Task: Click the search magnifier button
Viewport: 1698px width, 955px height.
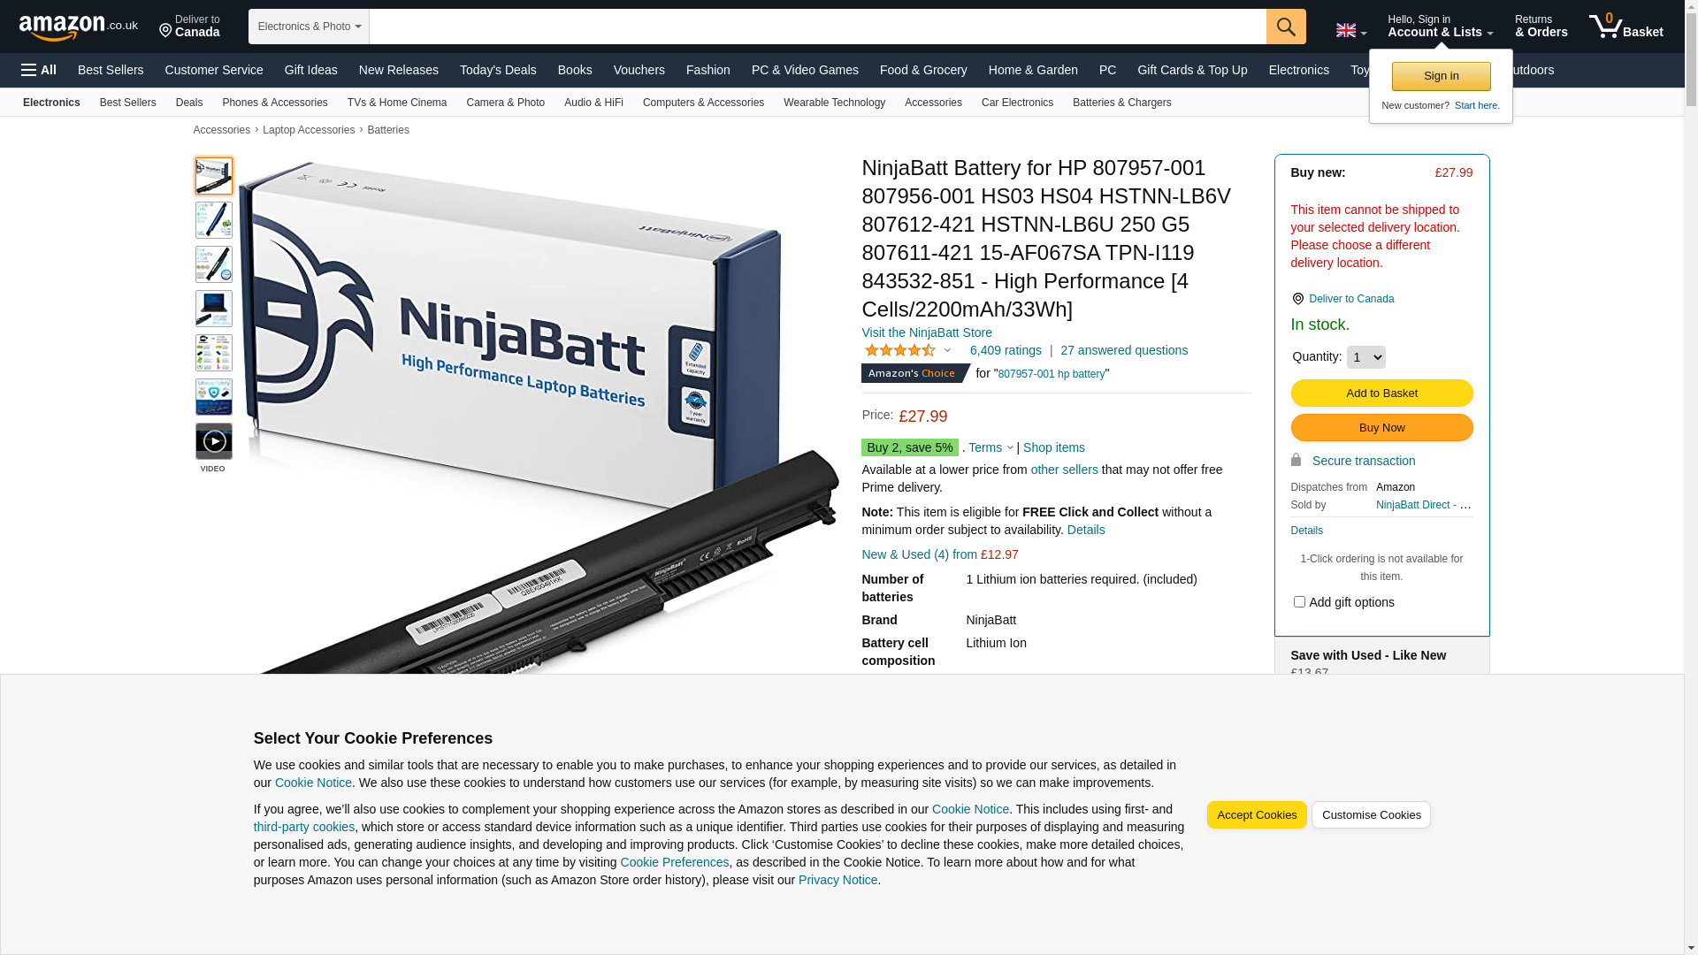Action: (1286, 27)
